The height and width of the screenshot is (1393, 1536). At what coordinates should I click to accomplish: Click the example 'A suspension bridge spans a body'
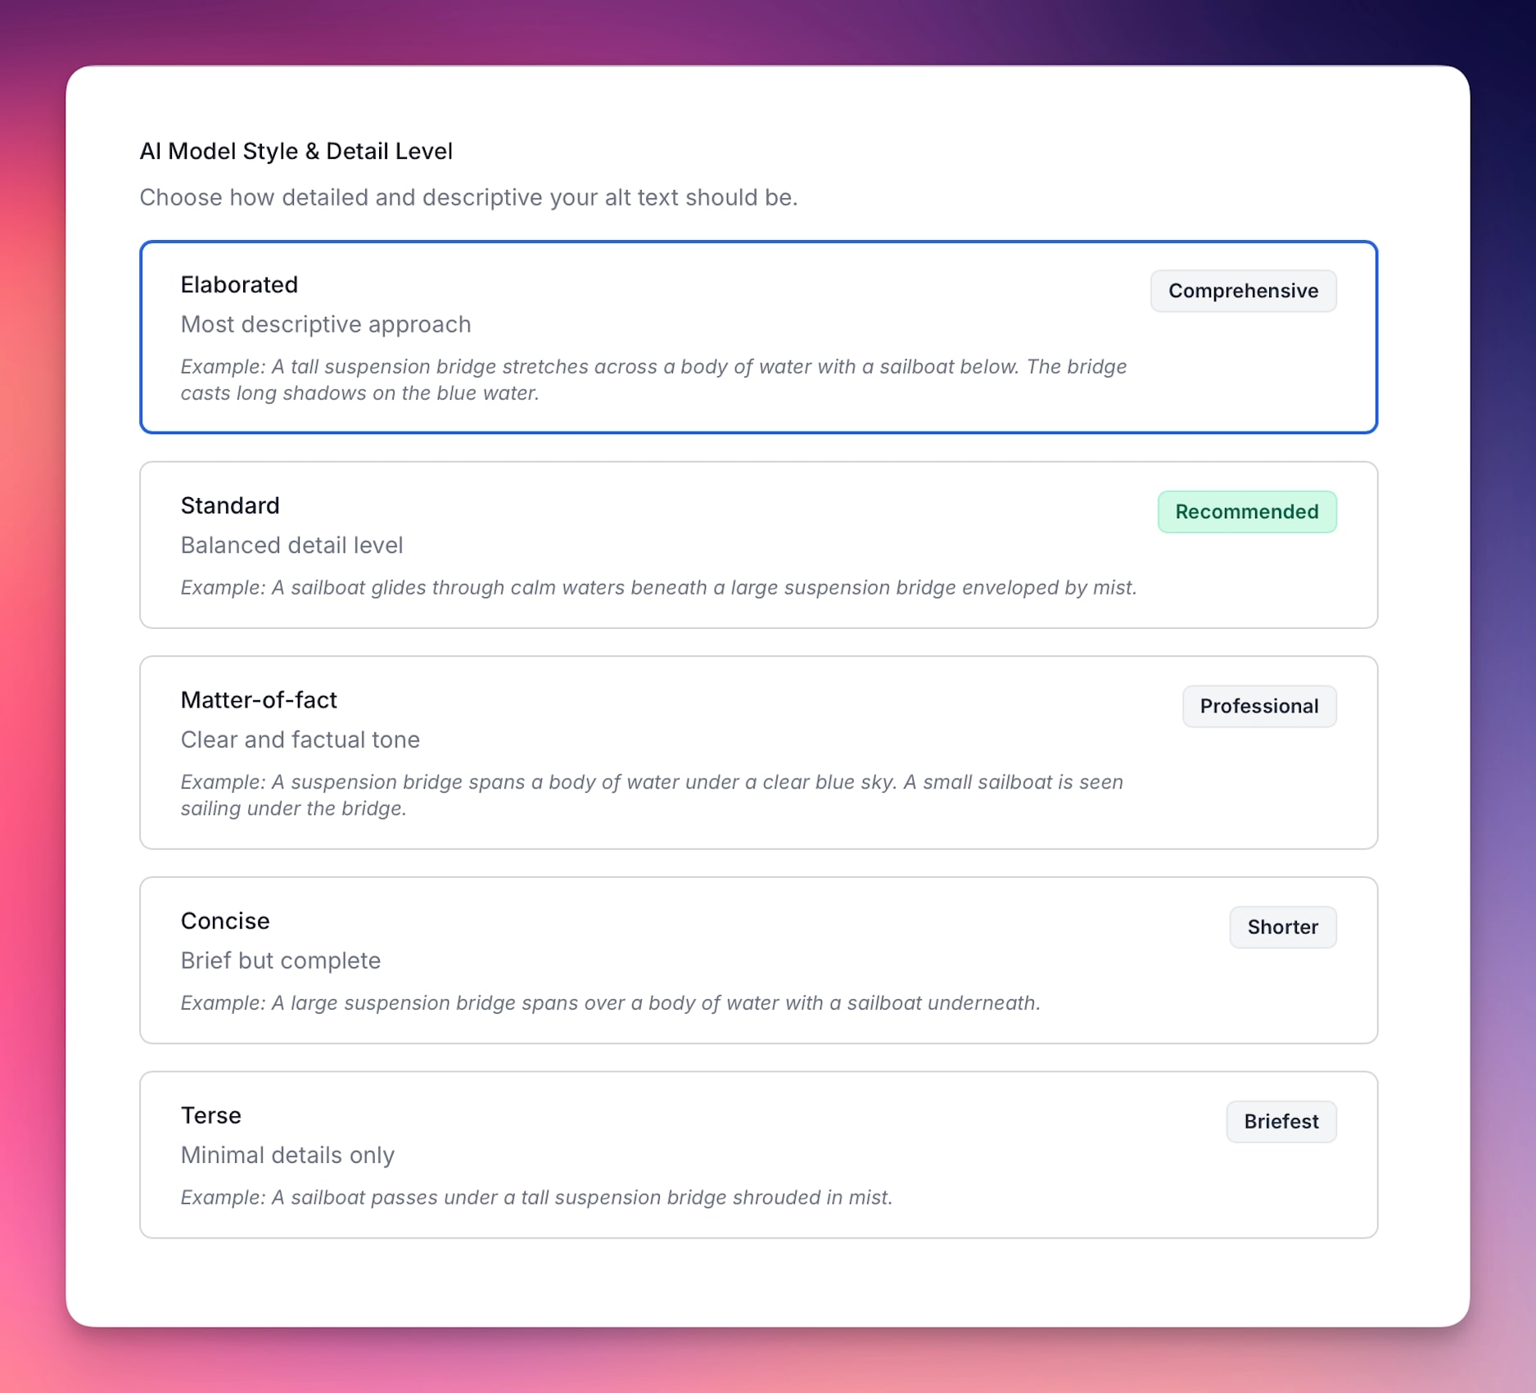point(652,795)
